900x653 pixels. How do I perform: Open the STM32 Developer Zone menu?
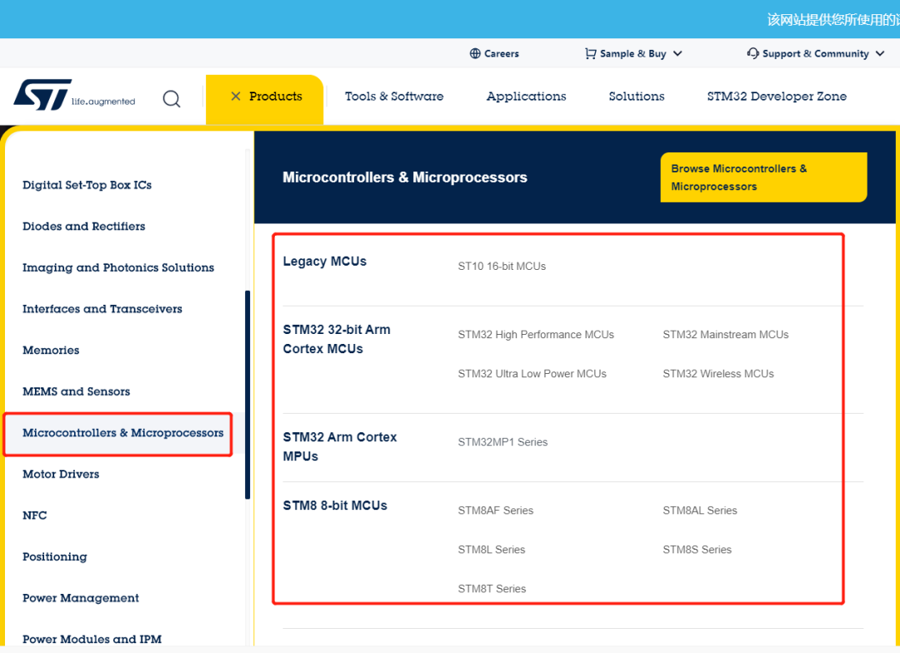777,97
